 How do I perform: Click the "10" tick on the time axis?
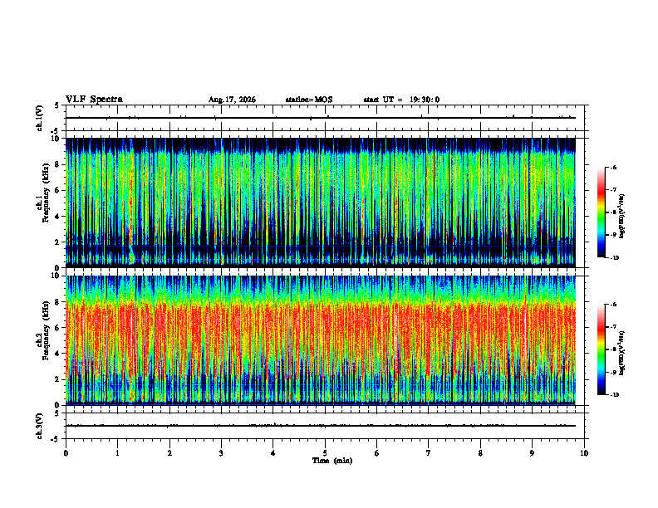[584, 453]
